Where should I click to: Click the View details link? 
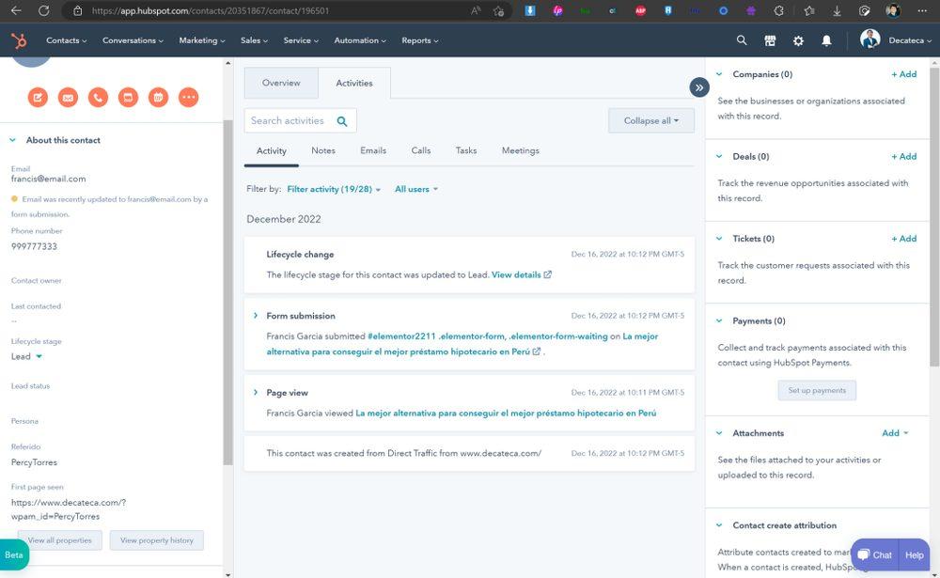522,274
